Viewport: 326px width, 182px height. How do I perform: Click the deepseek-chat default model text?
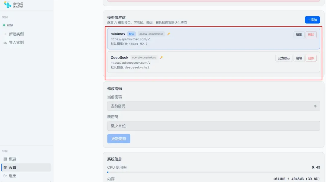pyautogui.click(x=137, y=67)
